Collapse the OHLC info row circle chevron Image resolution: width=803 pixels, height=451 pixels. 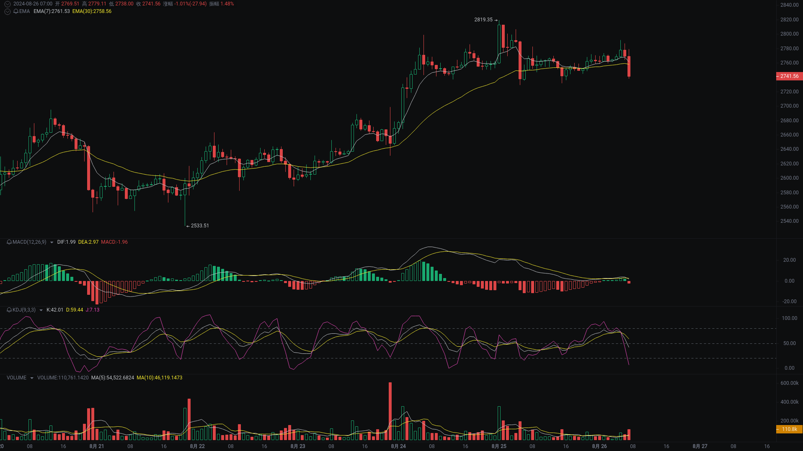(7, 4)
